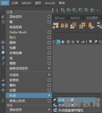Click the wire icon beside 线
The width and height of the screenshot is (102, 113).
coord(3,58)
